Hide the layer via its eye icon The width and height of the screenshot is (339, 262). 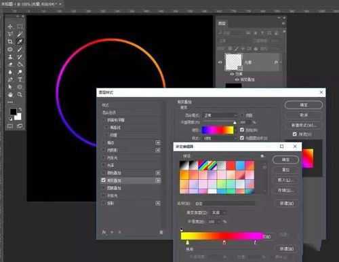click(x=220, y=62)
